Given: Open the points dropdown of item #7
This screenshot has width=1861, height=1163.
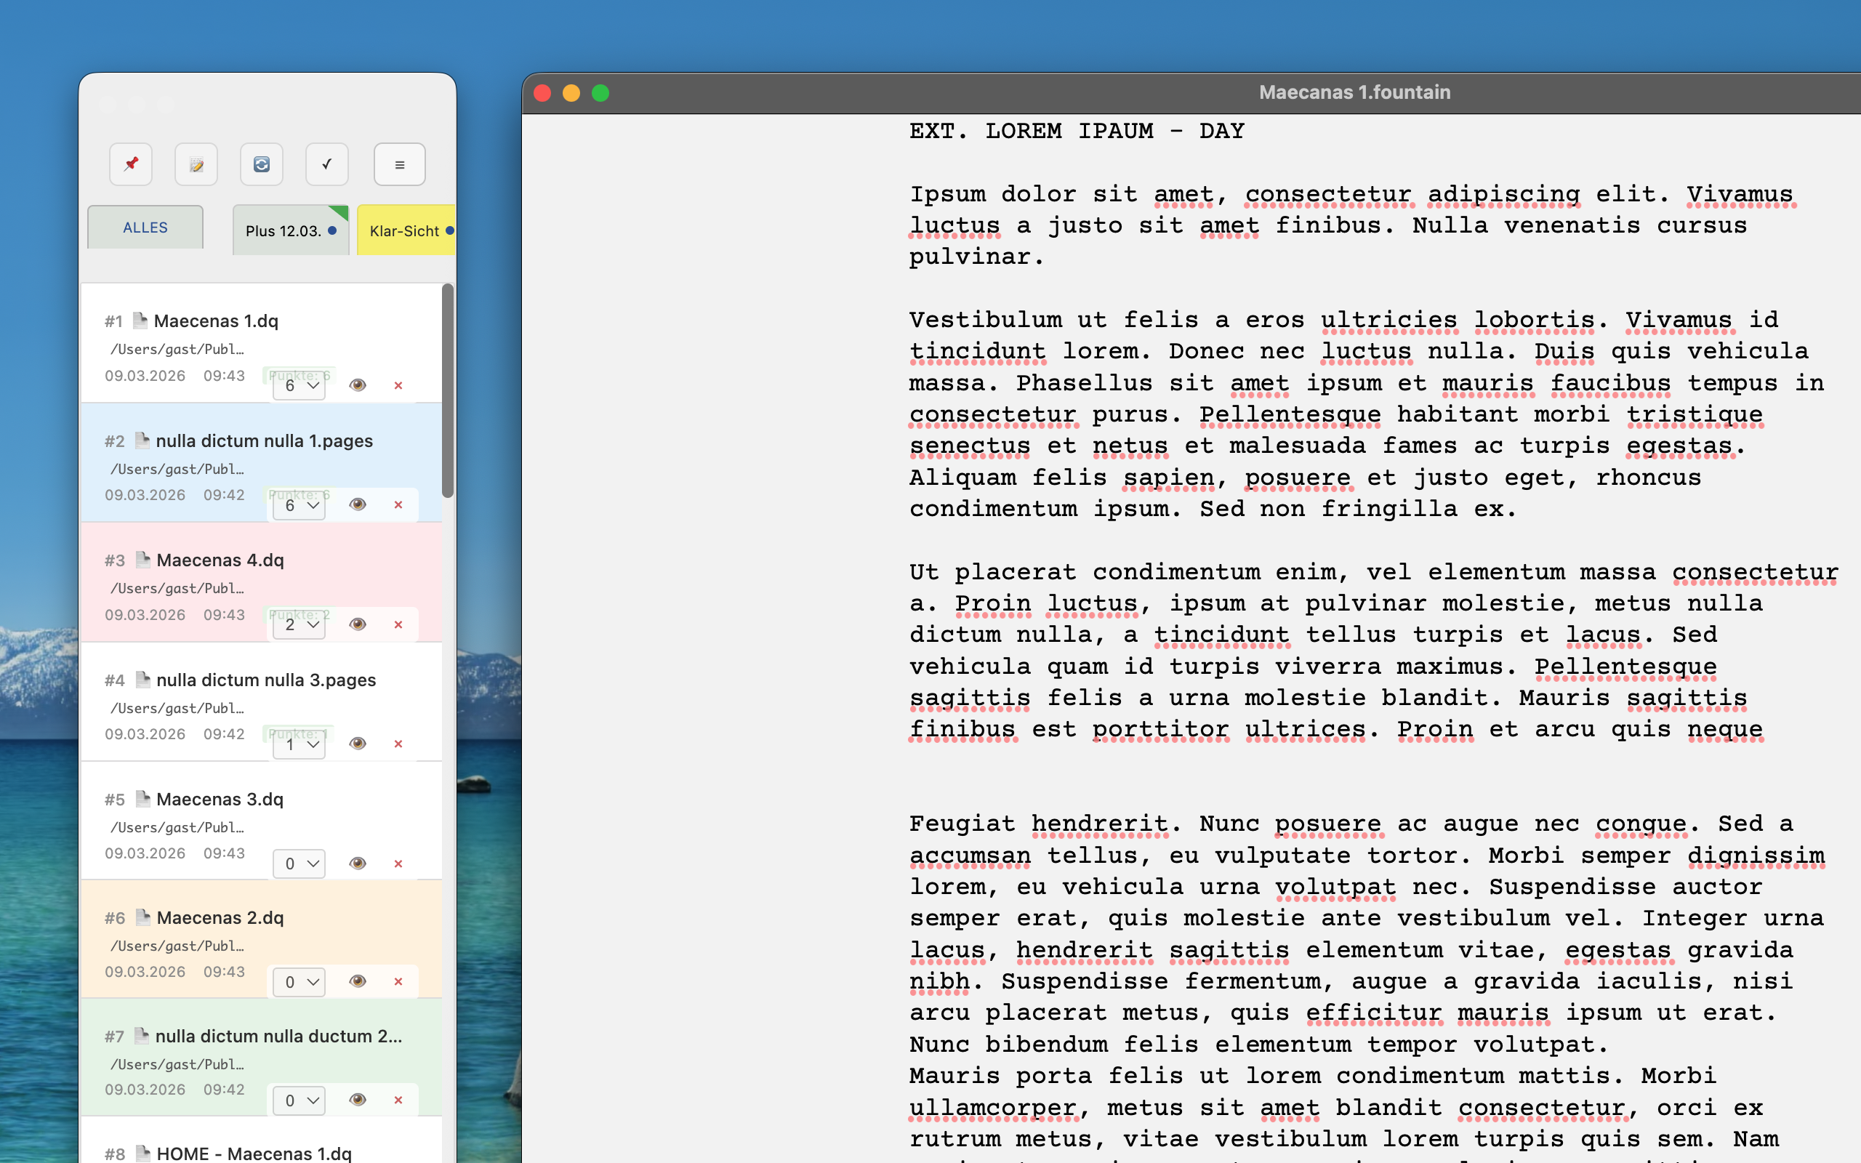Looking at the screenshot, I should click(x=300, y=1100).
